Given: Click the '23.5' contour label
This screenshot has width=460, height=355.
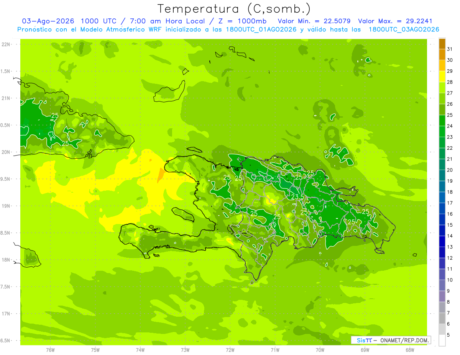Looking at the screenshot, I should 297,197.
